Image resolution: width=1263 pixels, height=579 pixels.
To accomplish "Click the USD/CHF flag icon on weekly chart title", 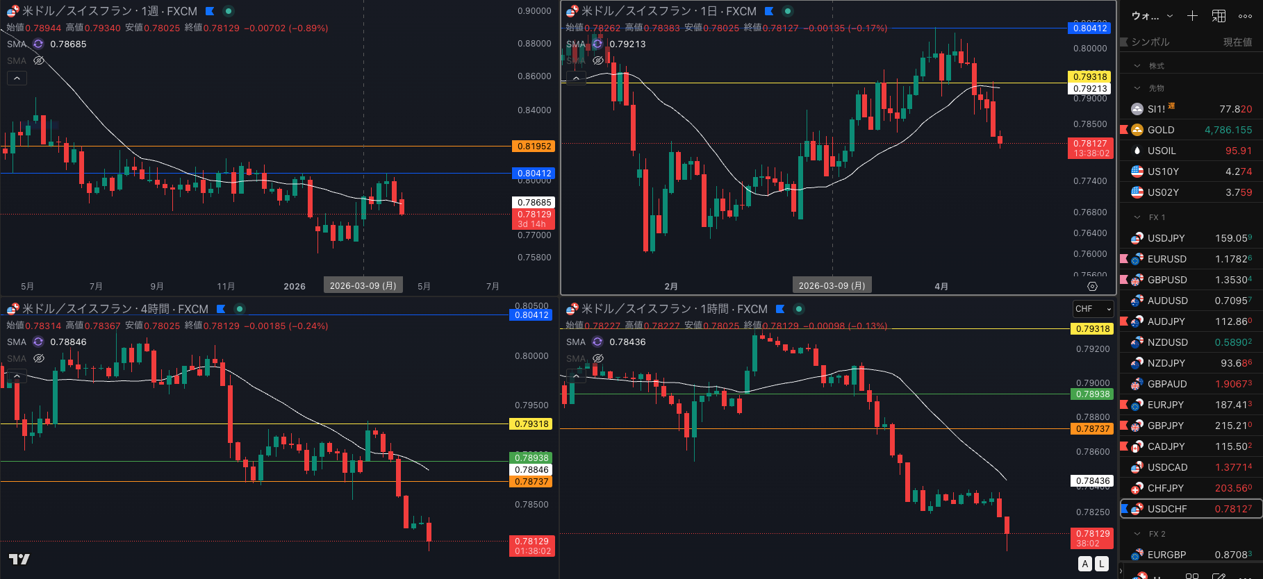I will [x=13, y=11].
